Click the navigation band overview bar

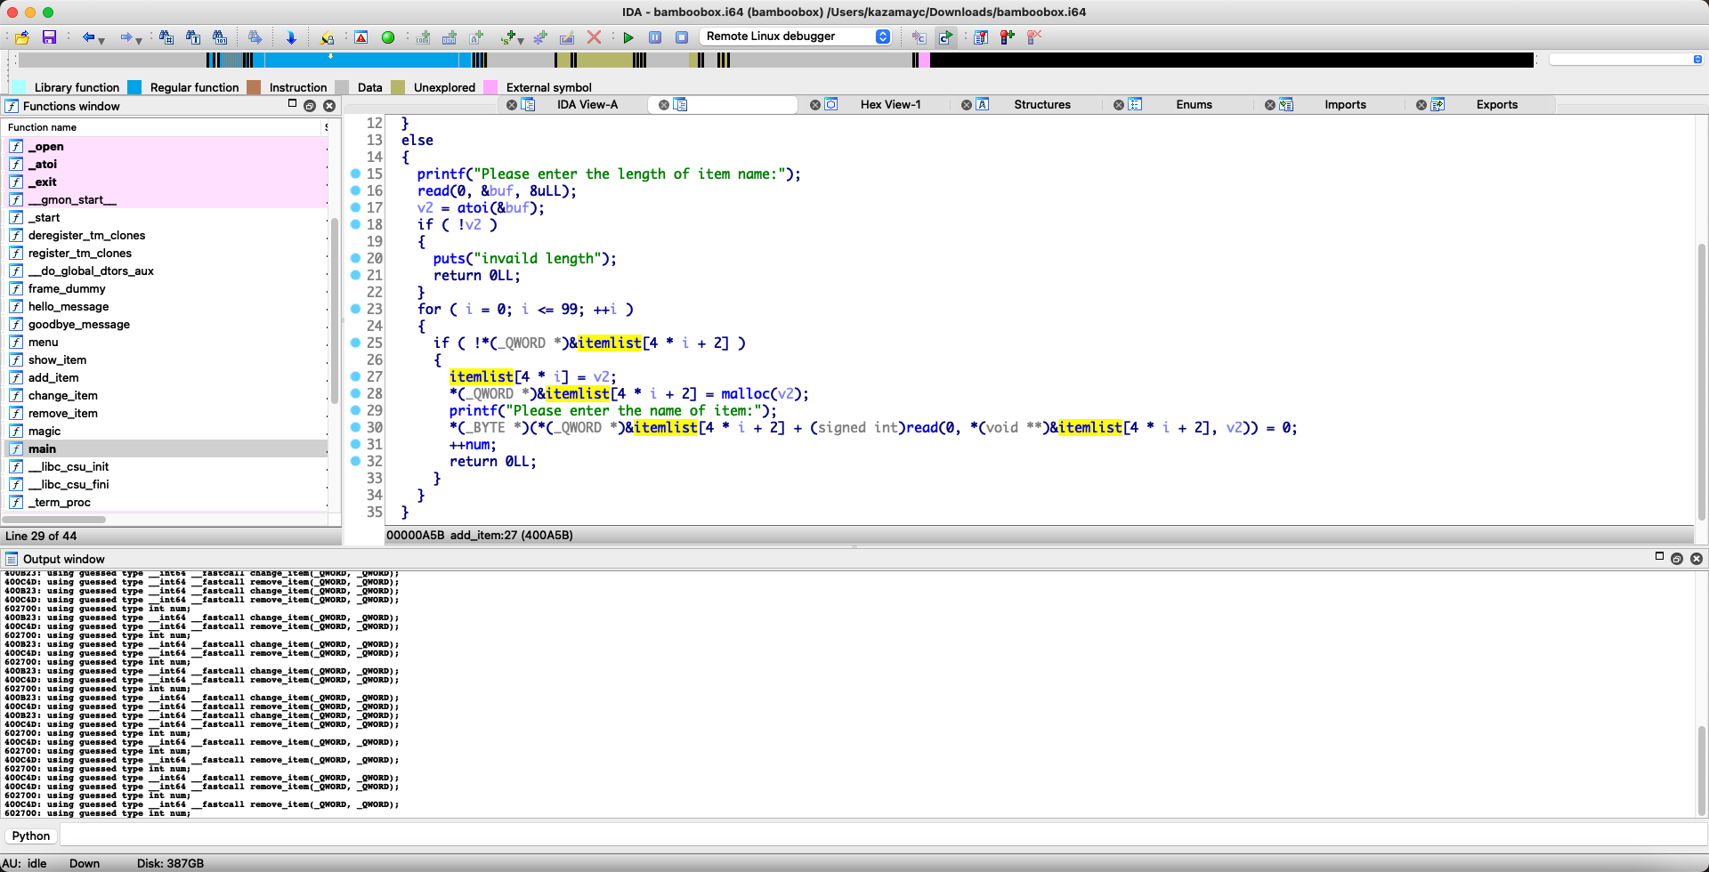[x=776, y=60]
